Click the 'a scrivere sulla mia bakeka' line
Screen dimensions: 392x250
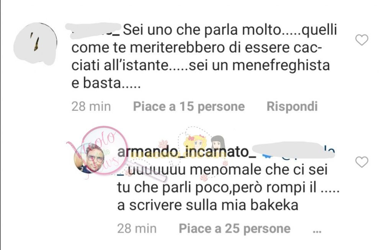pyautogui.click(x=208, y=205)
